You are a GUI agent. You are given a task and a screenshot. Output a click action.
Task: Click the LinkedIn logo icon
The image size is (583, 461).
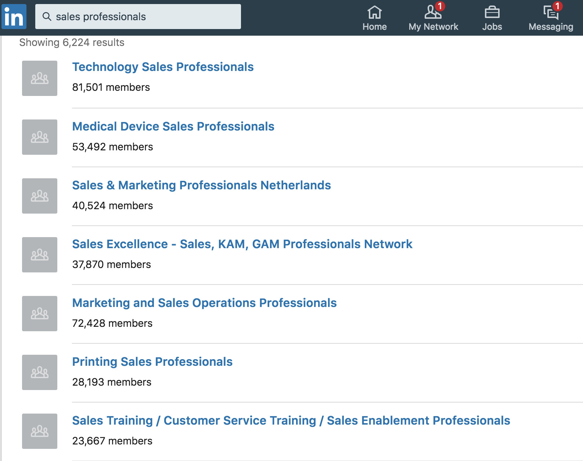click(x=14, y=17)
